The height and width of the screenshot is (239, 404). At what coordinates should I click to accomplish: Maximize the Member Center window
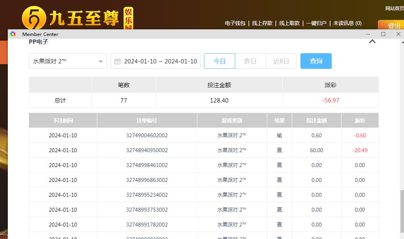(383, 34)
